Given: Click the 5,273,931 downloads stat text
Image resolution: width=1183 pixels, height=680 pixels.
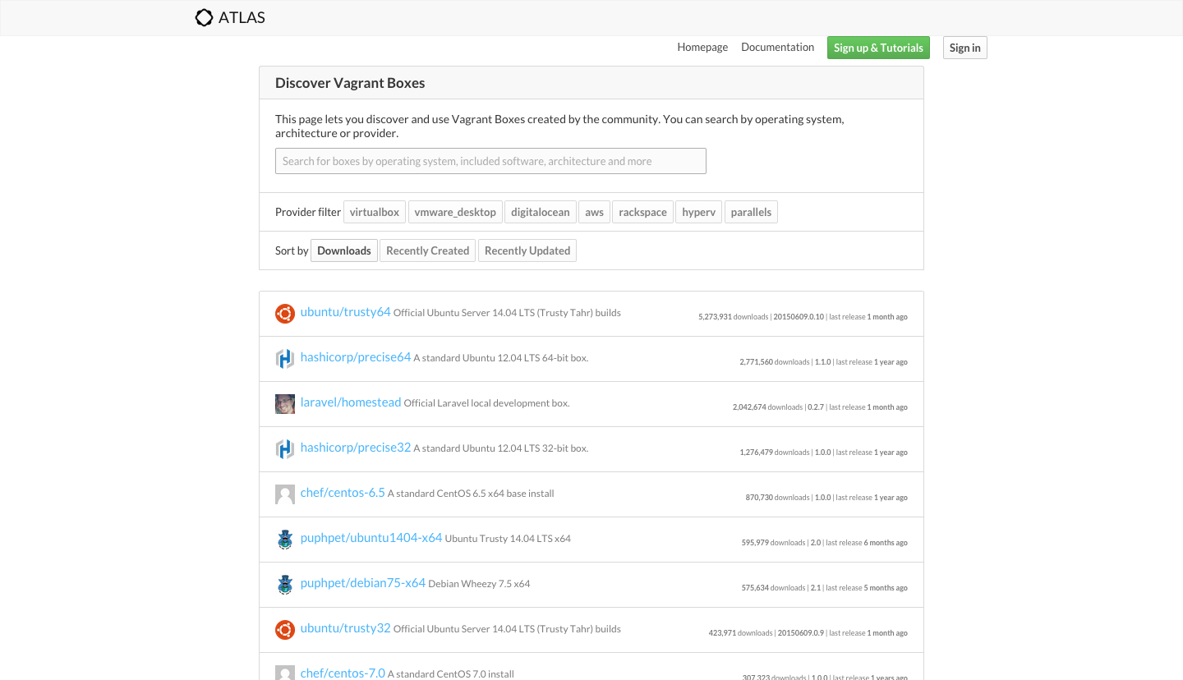Looking at the screenshot, I should (x=733, y=317).
